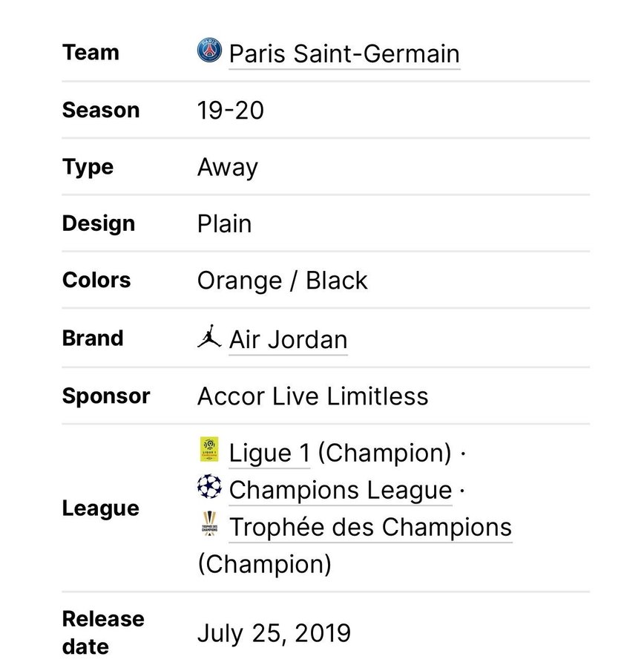Visit the Trophée des Champions link
The height and width of the screenshot is (668, 621).
370,527
